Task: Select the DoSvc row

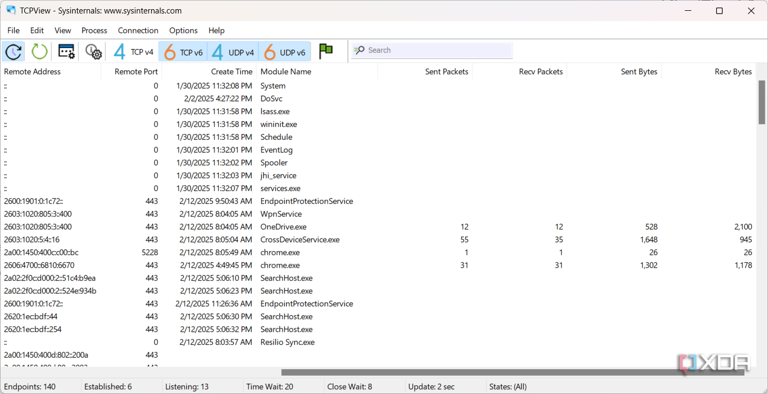Action: [378, 99]
